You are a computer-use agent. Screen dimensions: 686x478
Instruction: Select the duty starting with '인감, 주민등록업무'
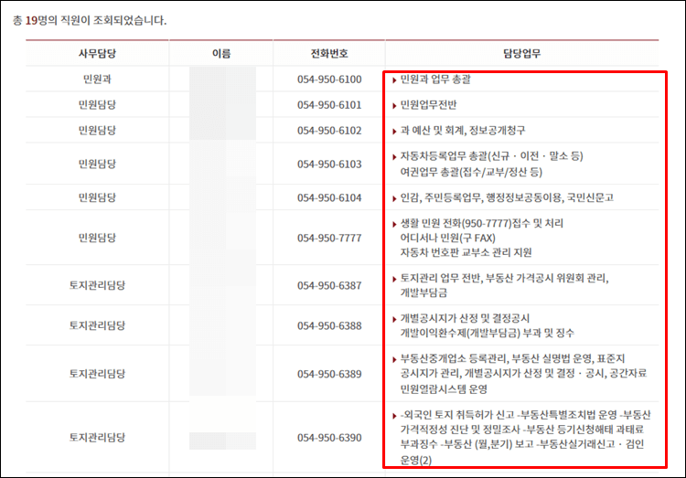(x=507, y=197)
